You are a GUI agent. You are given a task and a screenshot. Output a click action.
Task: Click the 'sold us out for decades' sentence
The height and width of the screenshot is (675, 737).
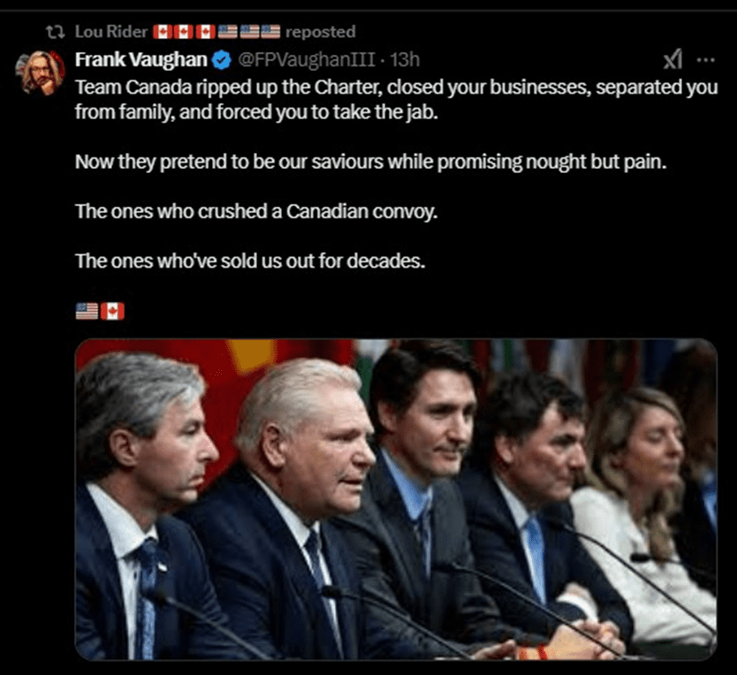(250, 261)
